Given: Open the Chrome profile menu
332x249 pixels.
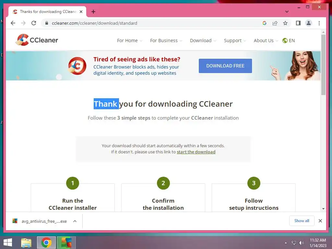Looking at the screenshot, I should (309, 23).
